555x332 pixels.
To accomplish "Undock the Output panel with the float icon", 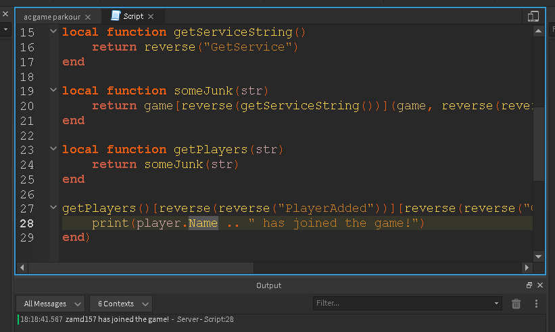I will tap(529, 285).
